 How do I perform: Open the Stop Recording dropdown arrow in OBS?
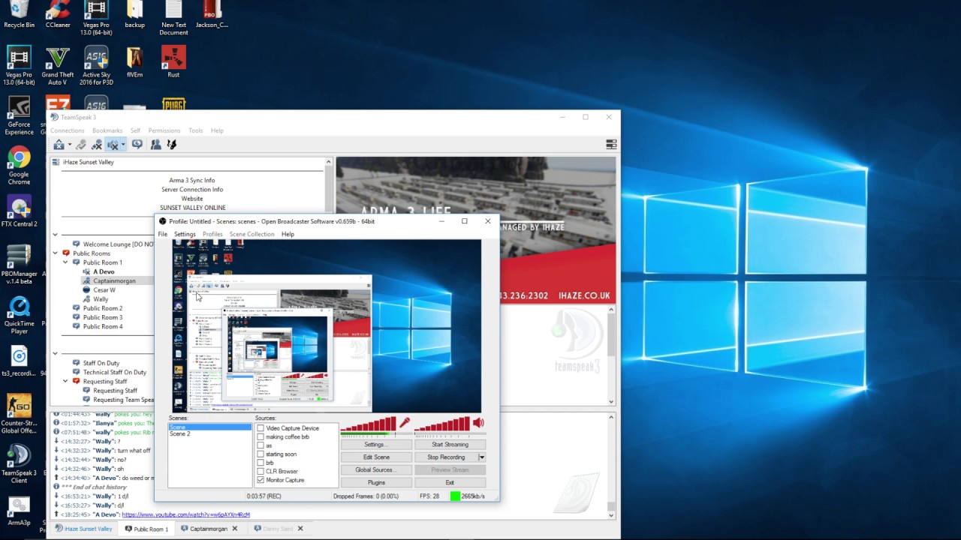[481, 457]
